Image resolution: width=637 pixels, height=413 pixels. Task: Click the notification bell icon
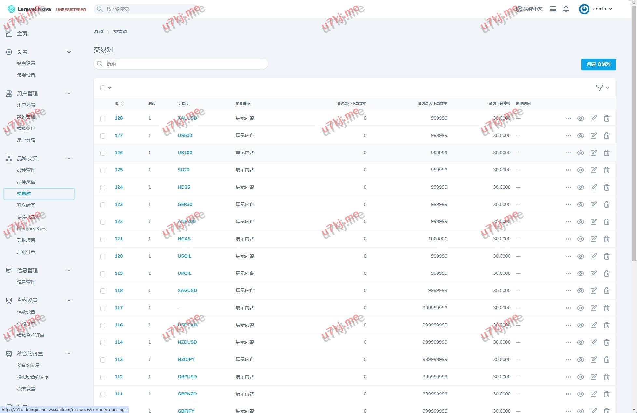coord(566,9)
